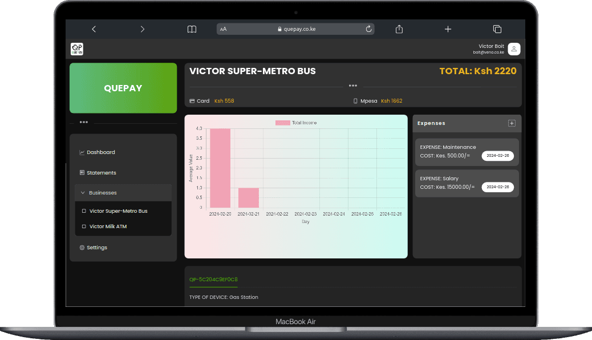Open the QuePay QP logo icon
Image resolution: width=592 pixels, height=340 pixels.
[x=76, y=49]
